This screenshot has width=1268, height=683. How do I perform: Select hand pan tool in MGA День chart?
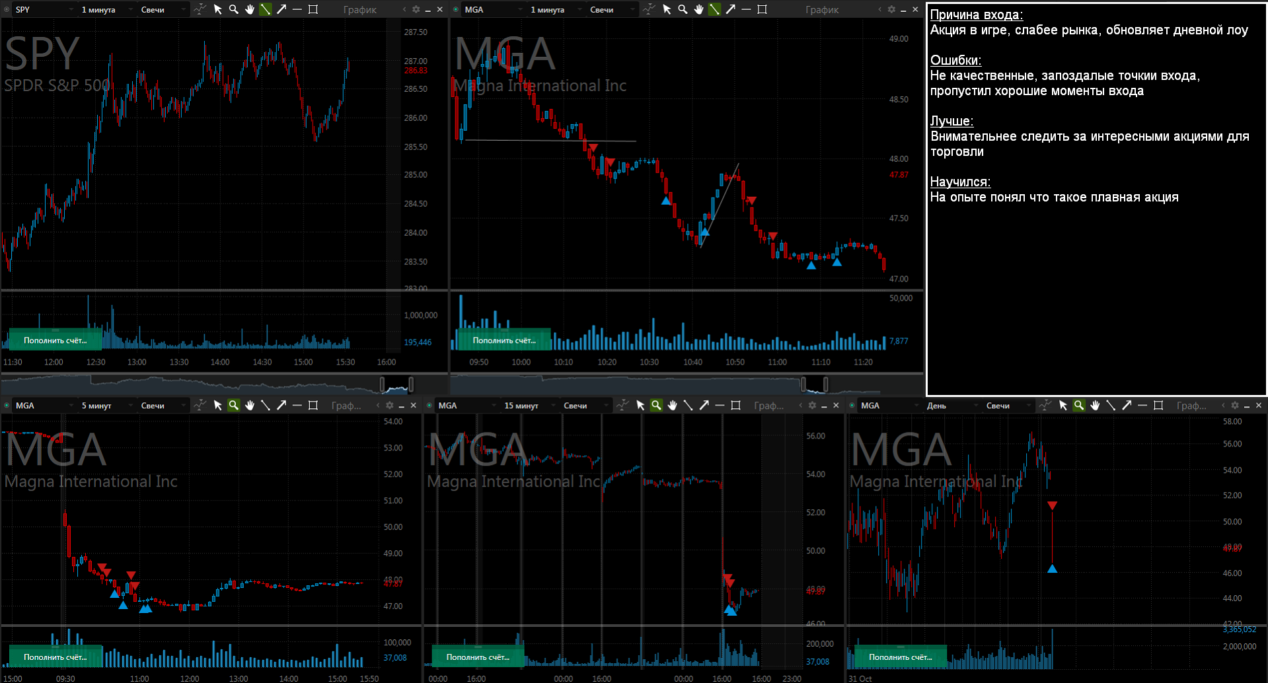(x=1095, y=405)
